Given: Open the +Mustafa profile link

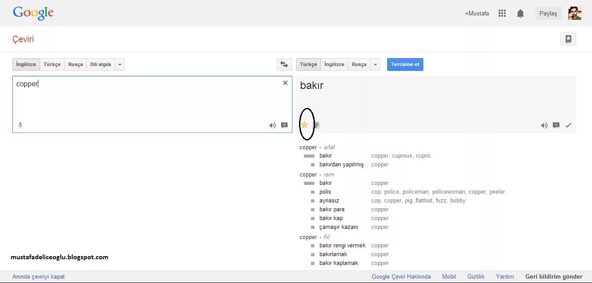Looking at the screenshot, I should [x=477, y=14].
